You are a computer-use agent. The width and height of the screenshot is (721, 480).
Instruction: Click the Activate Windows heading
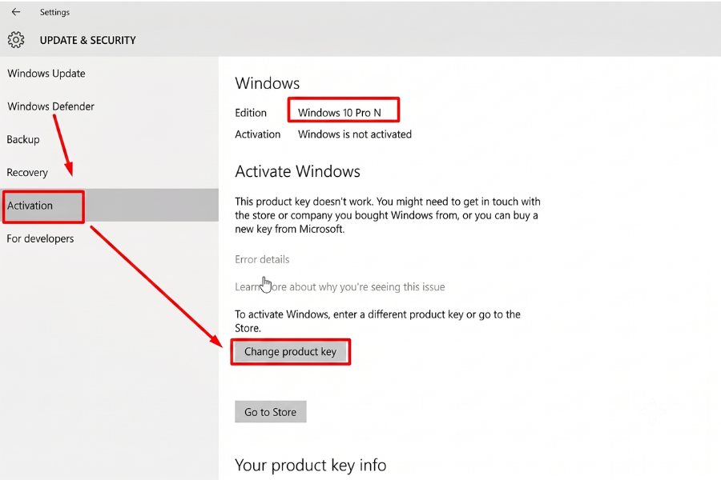[x=297, y=172]
